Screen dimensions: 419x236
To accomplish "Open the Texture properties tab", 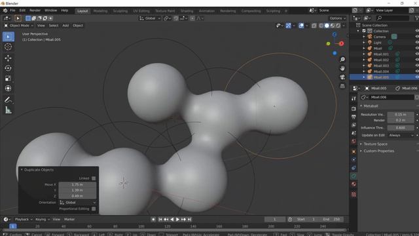I will click(x=354, y=194).
